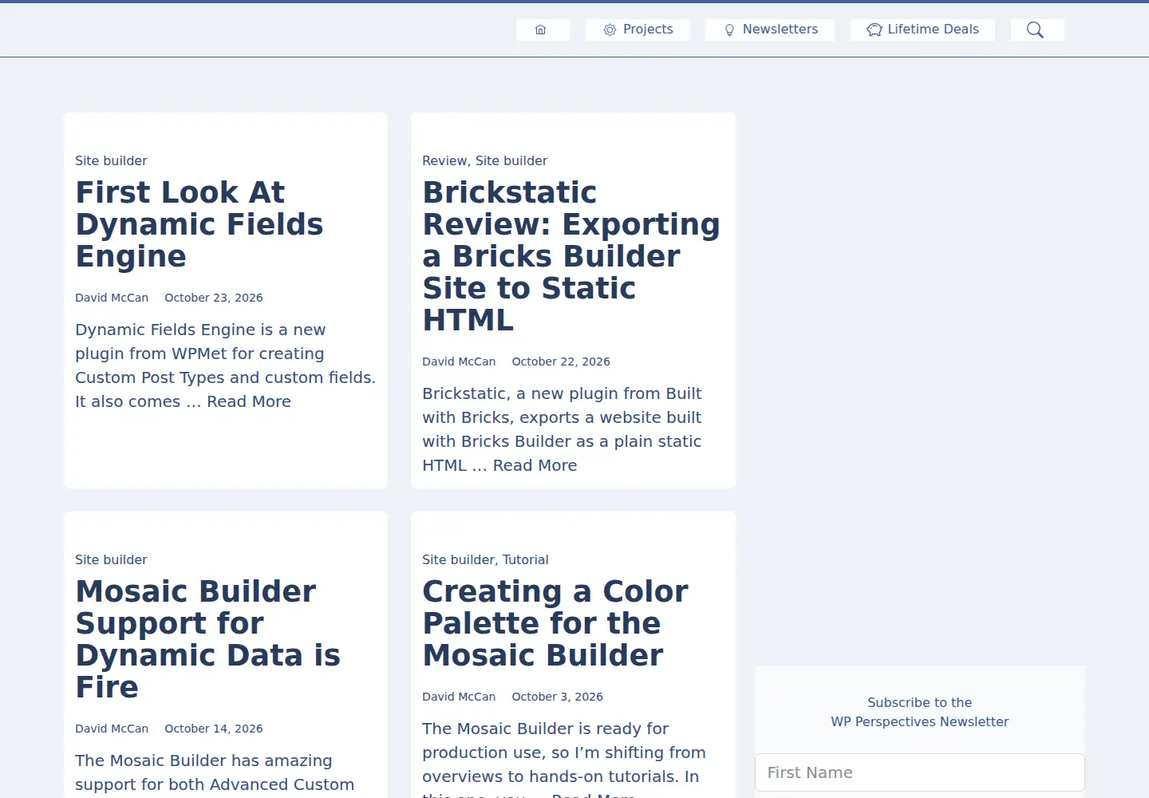Image resolution: width=1149 pixels, height=798 pixels.
Task: Click author David McCan next to October 14, 2026
Action: click(112, 729)
